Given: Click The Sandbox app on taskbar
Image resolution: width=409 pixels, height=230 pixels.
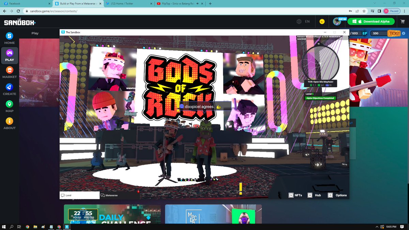Looking at the screenshot, I should 67,227.
